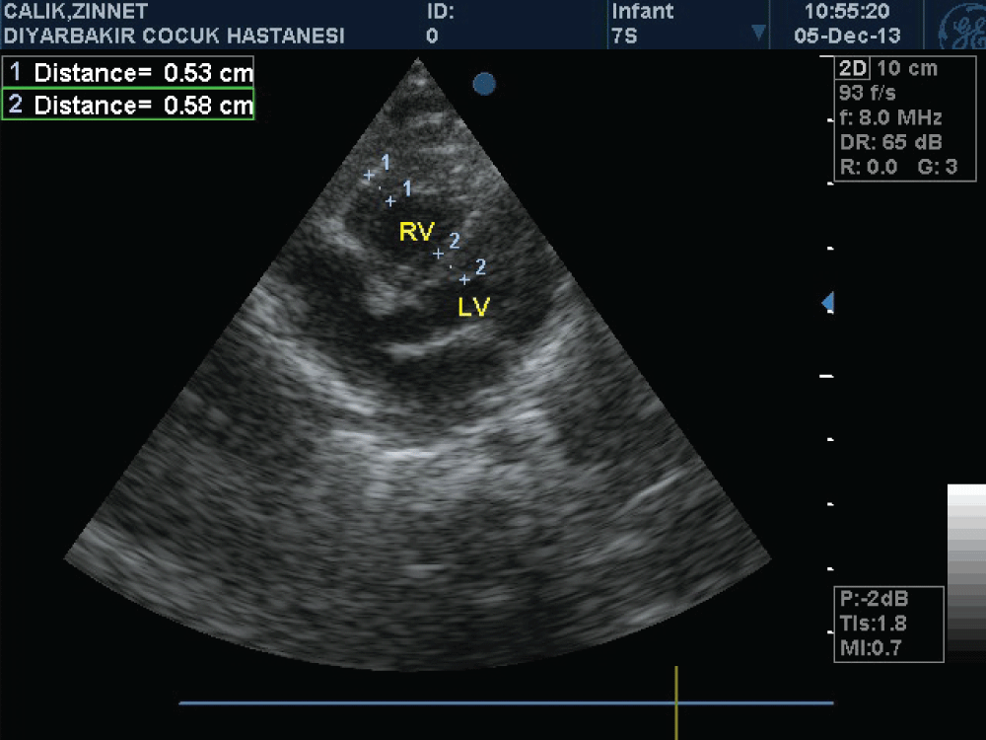Click the blue probe orientation marker dot
This screenshot has height=740, width=986.
point(483,85)
